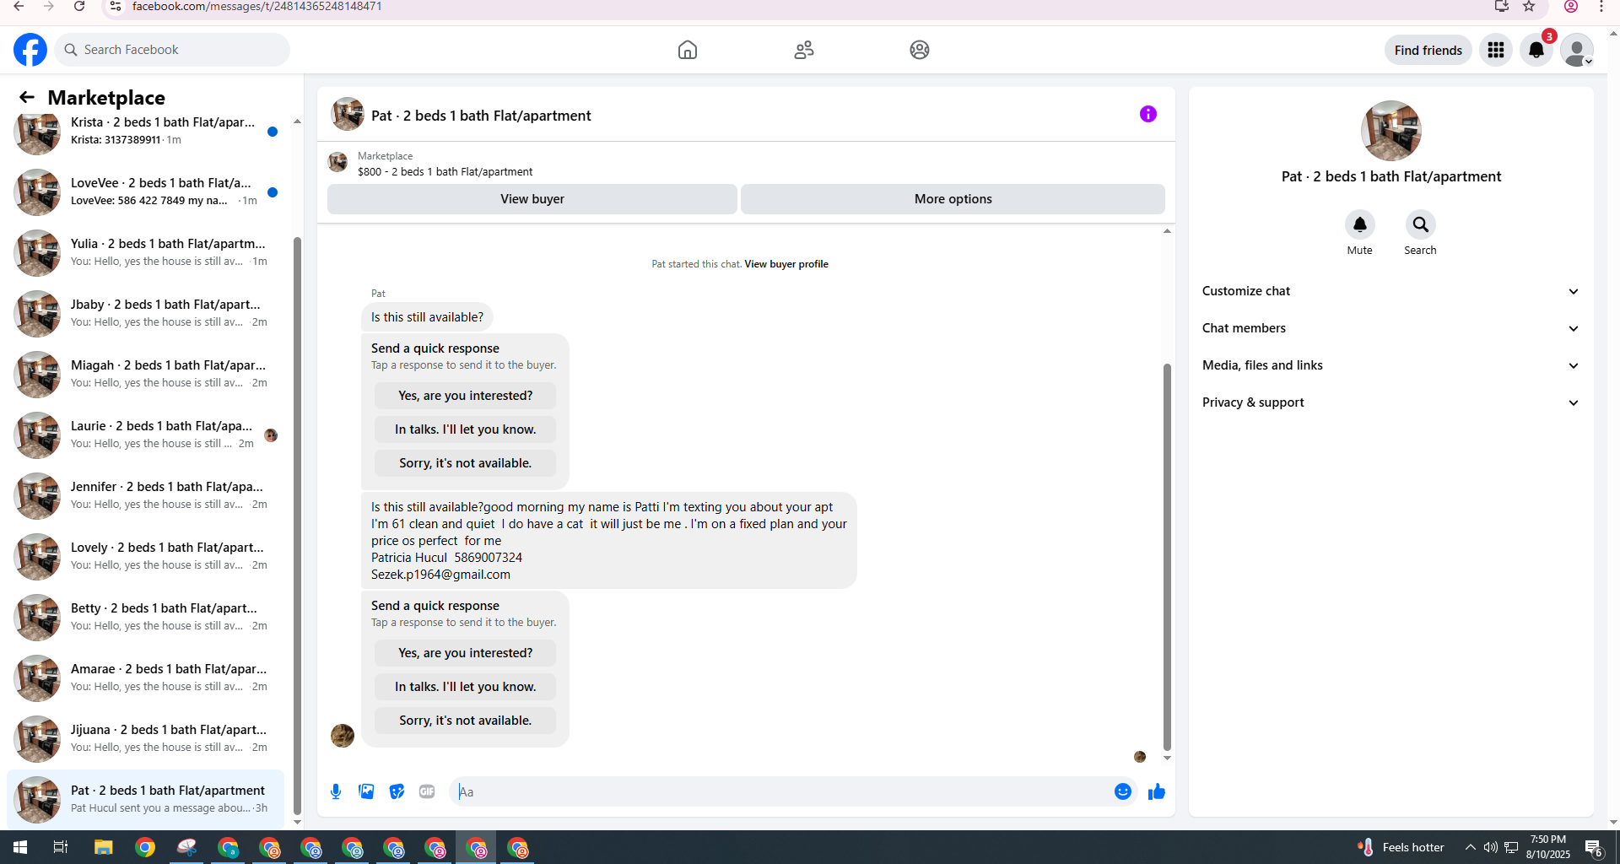
Task: Click the reload page icon in browser
Action: (x=79, y=7)
